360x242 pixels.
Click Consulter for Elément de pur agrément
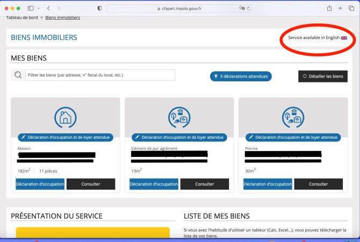[204, 184]
